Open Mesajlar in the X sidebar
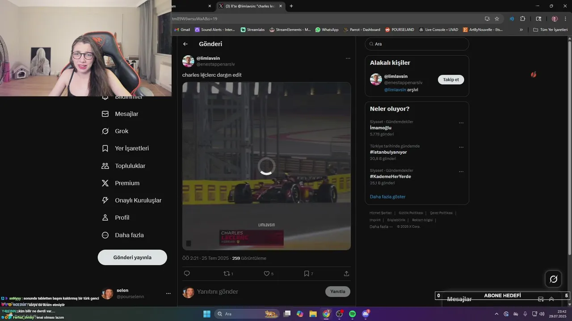The image size is (572, 321). point(120,114)
